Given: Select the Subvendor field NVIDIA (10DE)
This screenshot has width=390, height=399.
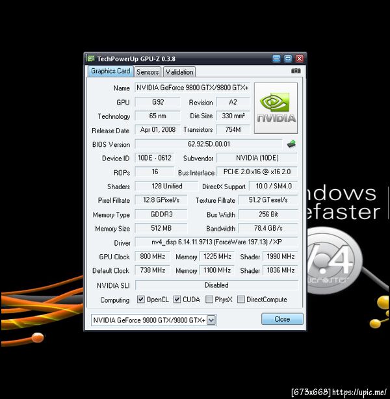Looking at the screenshot, I should [x=257, y=158].
